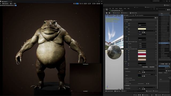Image resolution: width=171 pixels, height=96 pixels.
Task: Open preview viewport options hamburger menu
Action: (x=106, y=15)
